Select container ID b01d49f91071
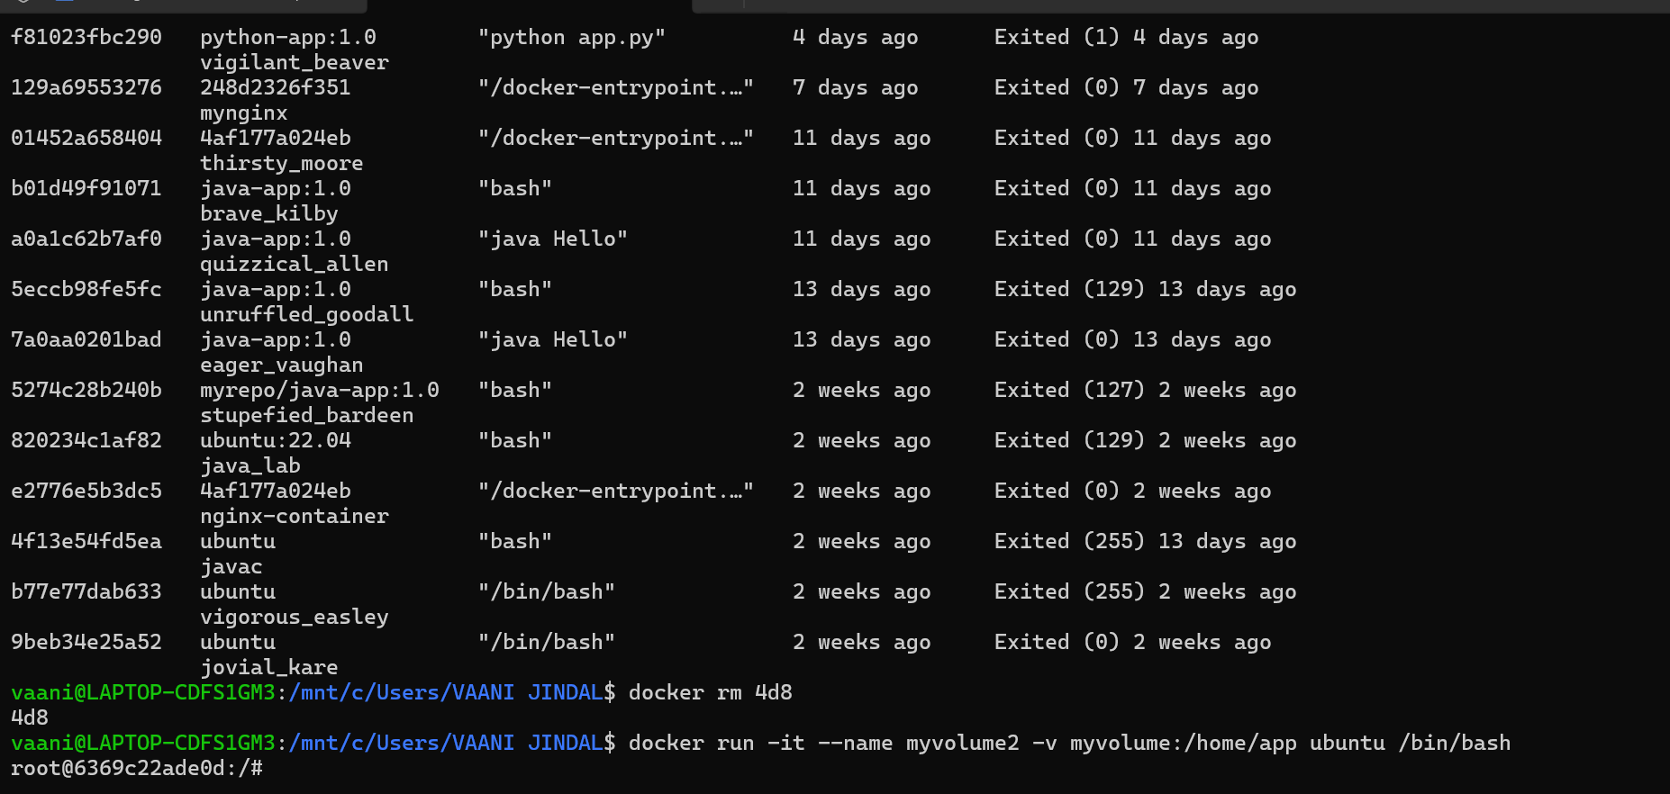This screenshot has height=794, width=1670. tap(86, 189)
